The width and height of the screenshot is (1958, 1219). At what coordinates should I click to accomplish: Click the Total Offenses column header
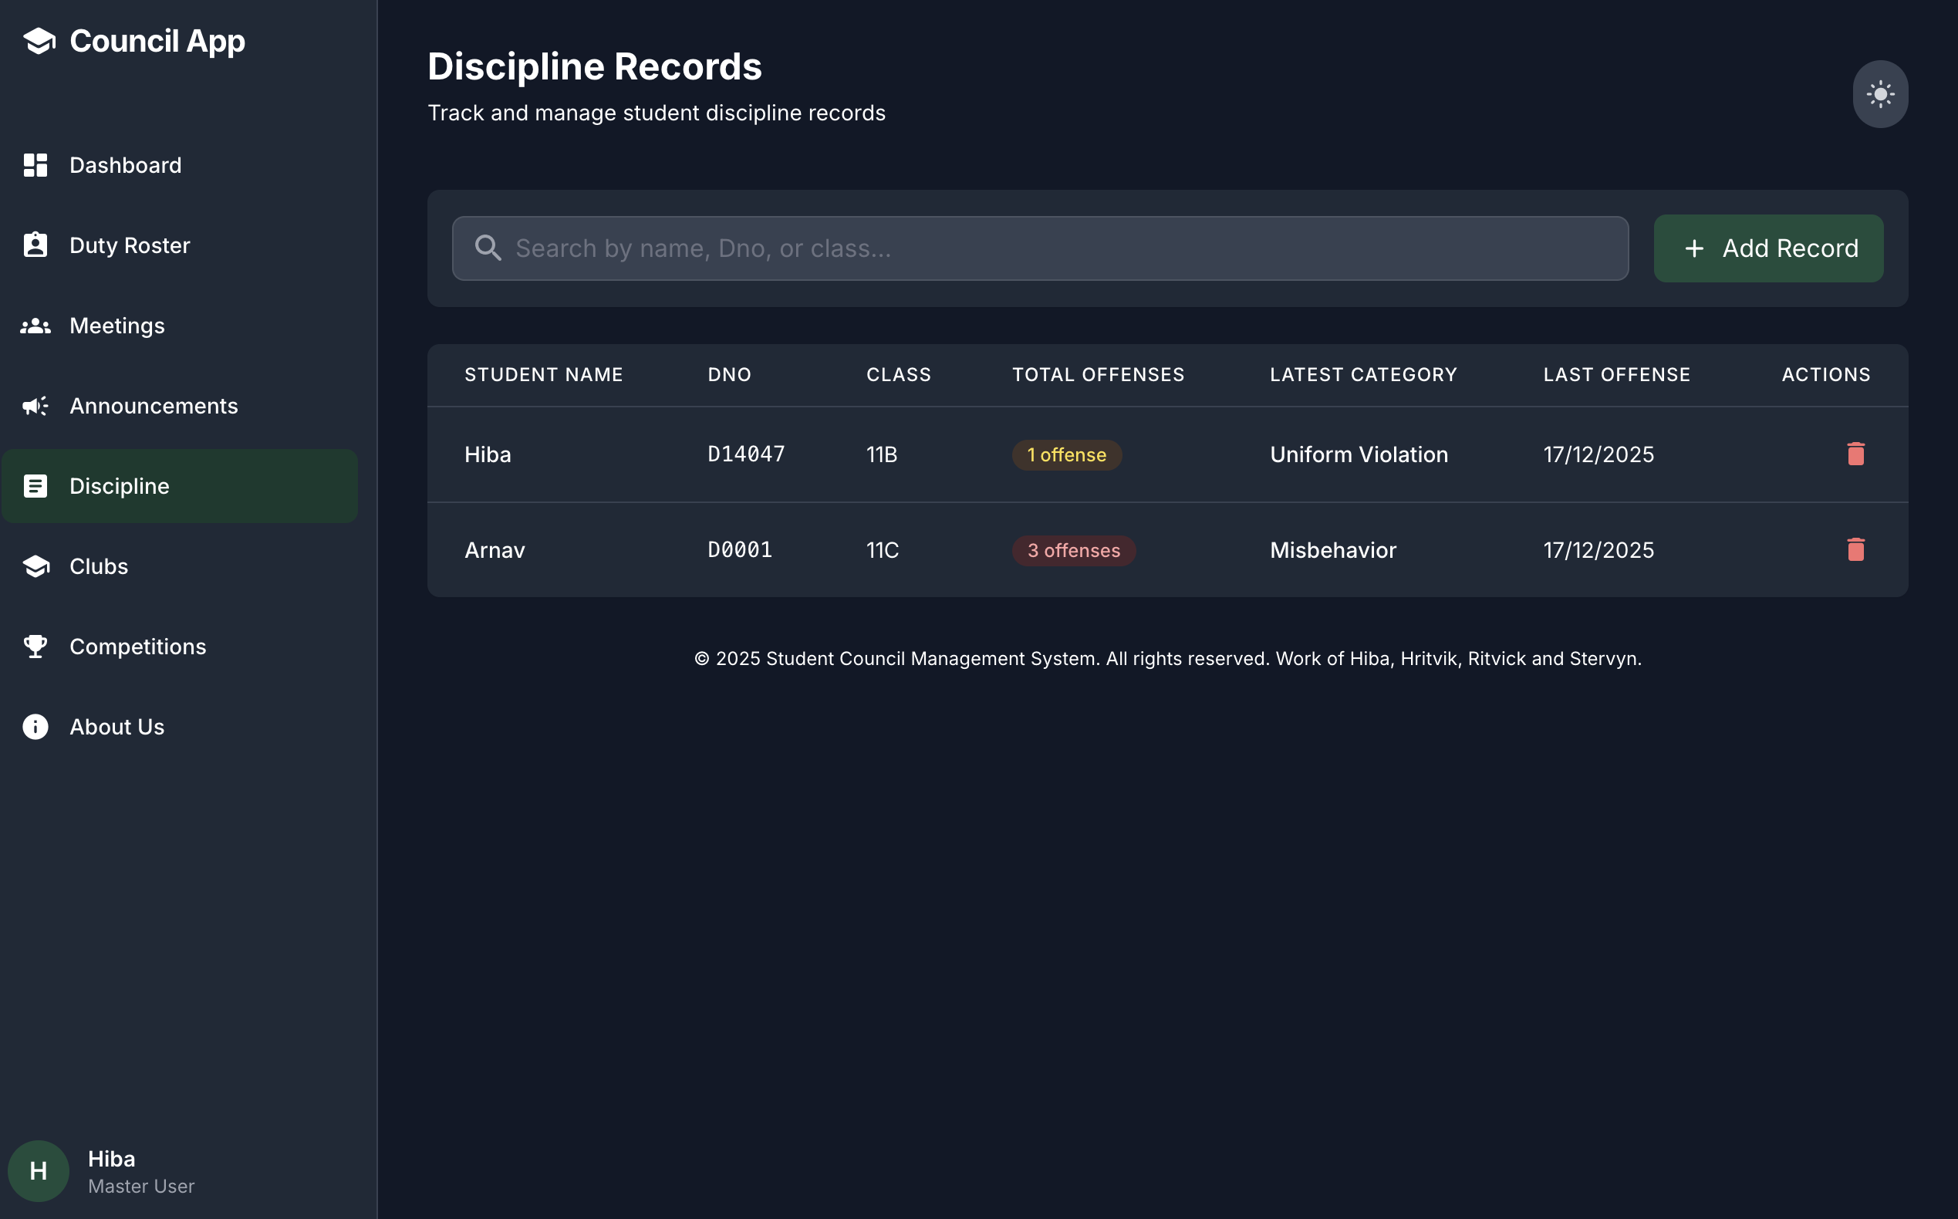tap(1098, 375)
